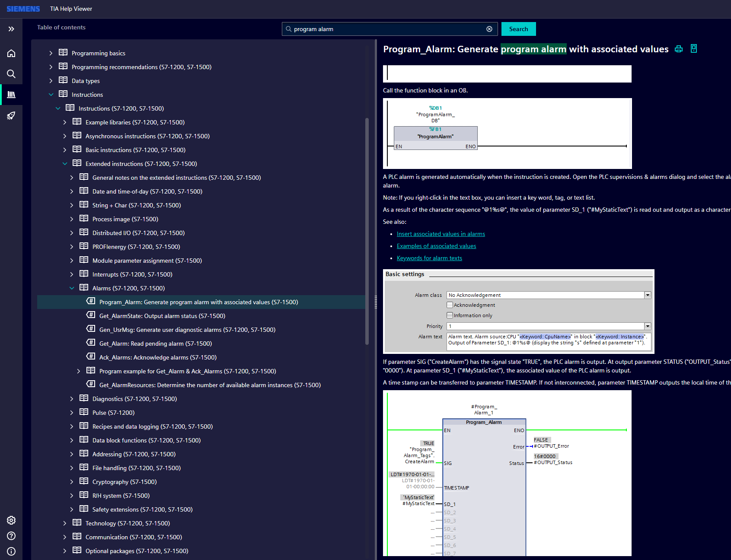Image resolution: width=731 pixels, height=560 pixels.
Task: Clear the search field text
Action: coord(489,29)
